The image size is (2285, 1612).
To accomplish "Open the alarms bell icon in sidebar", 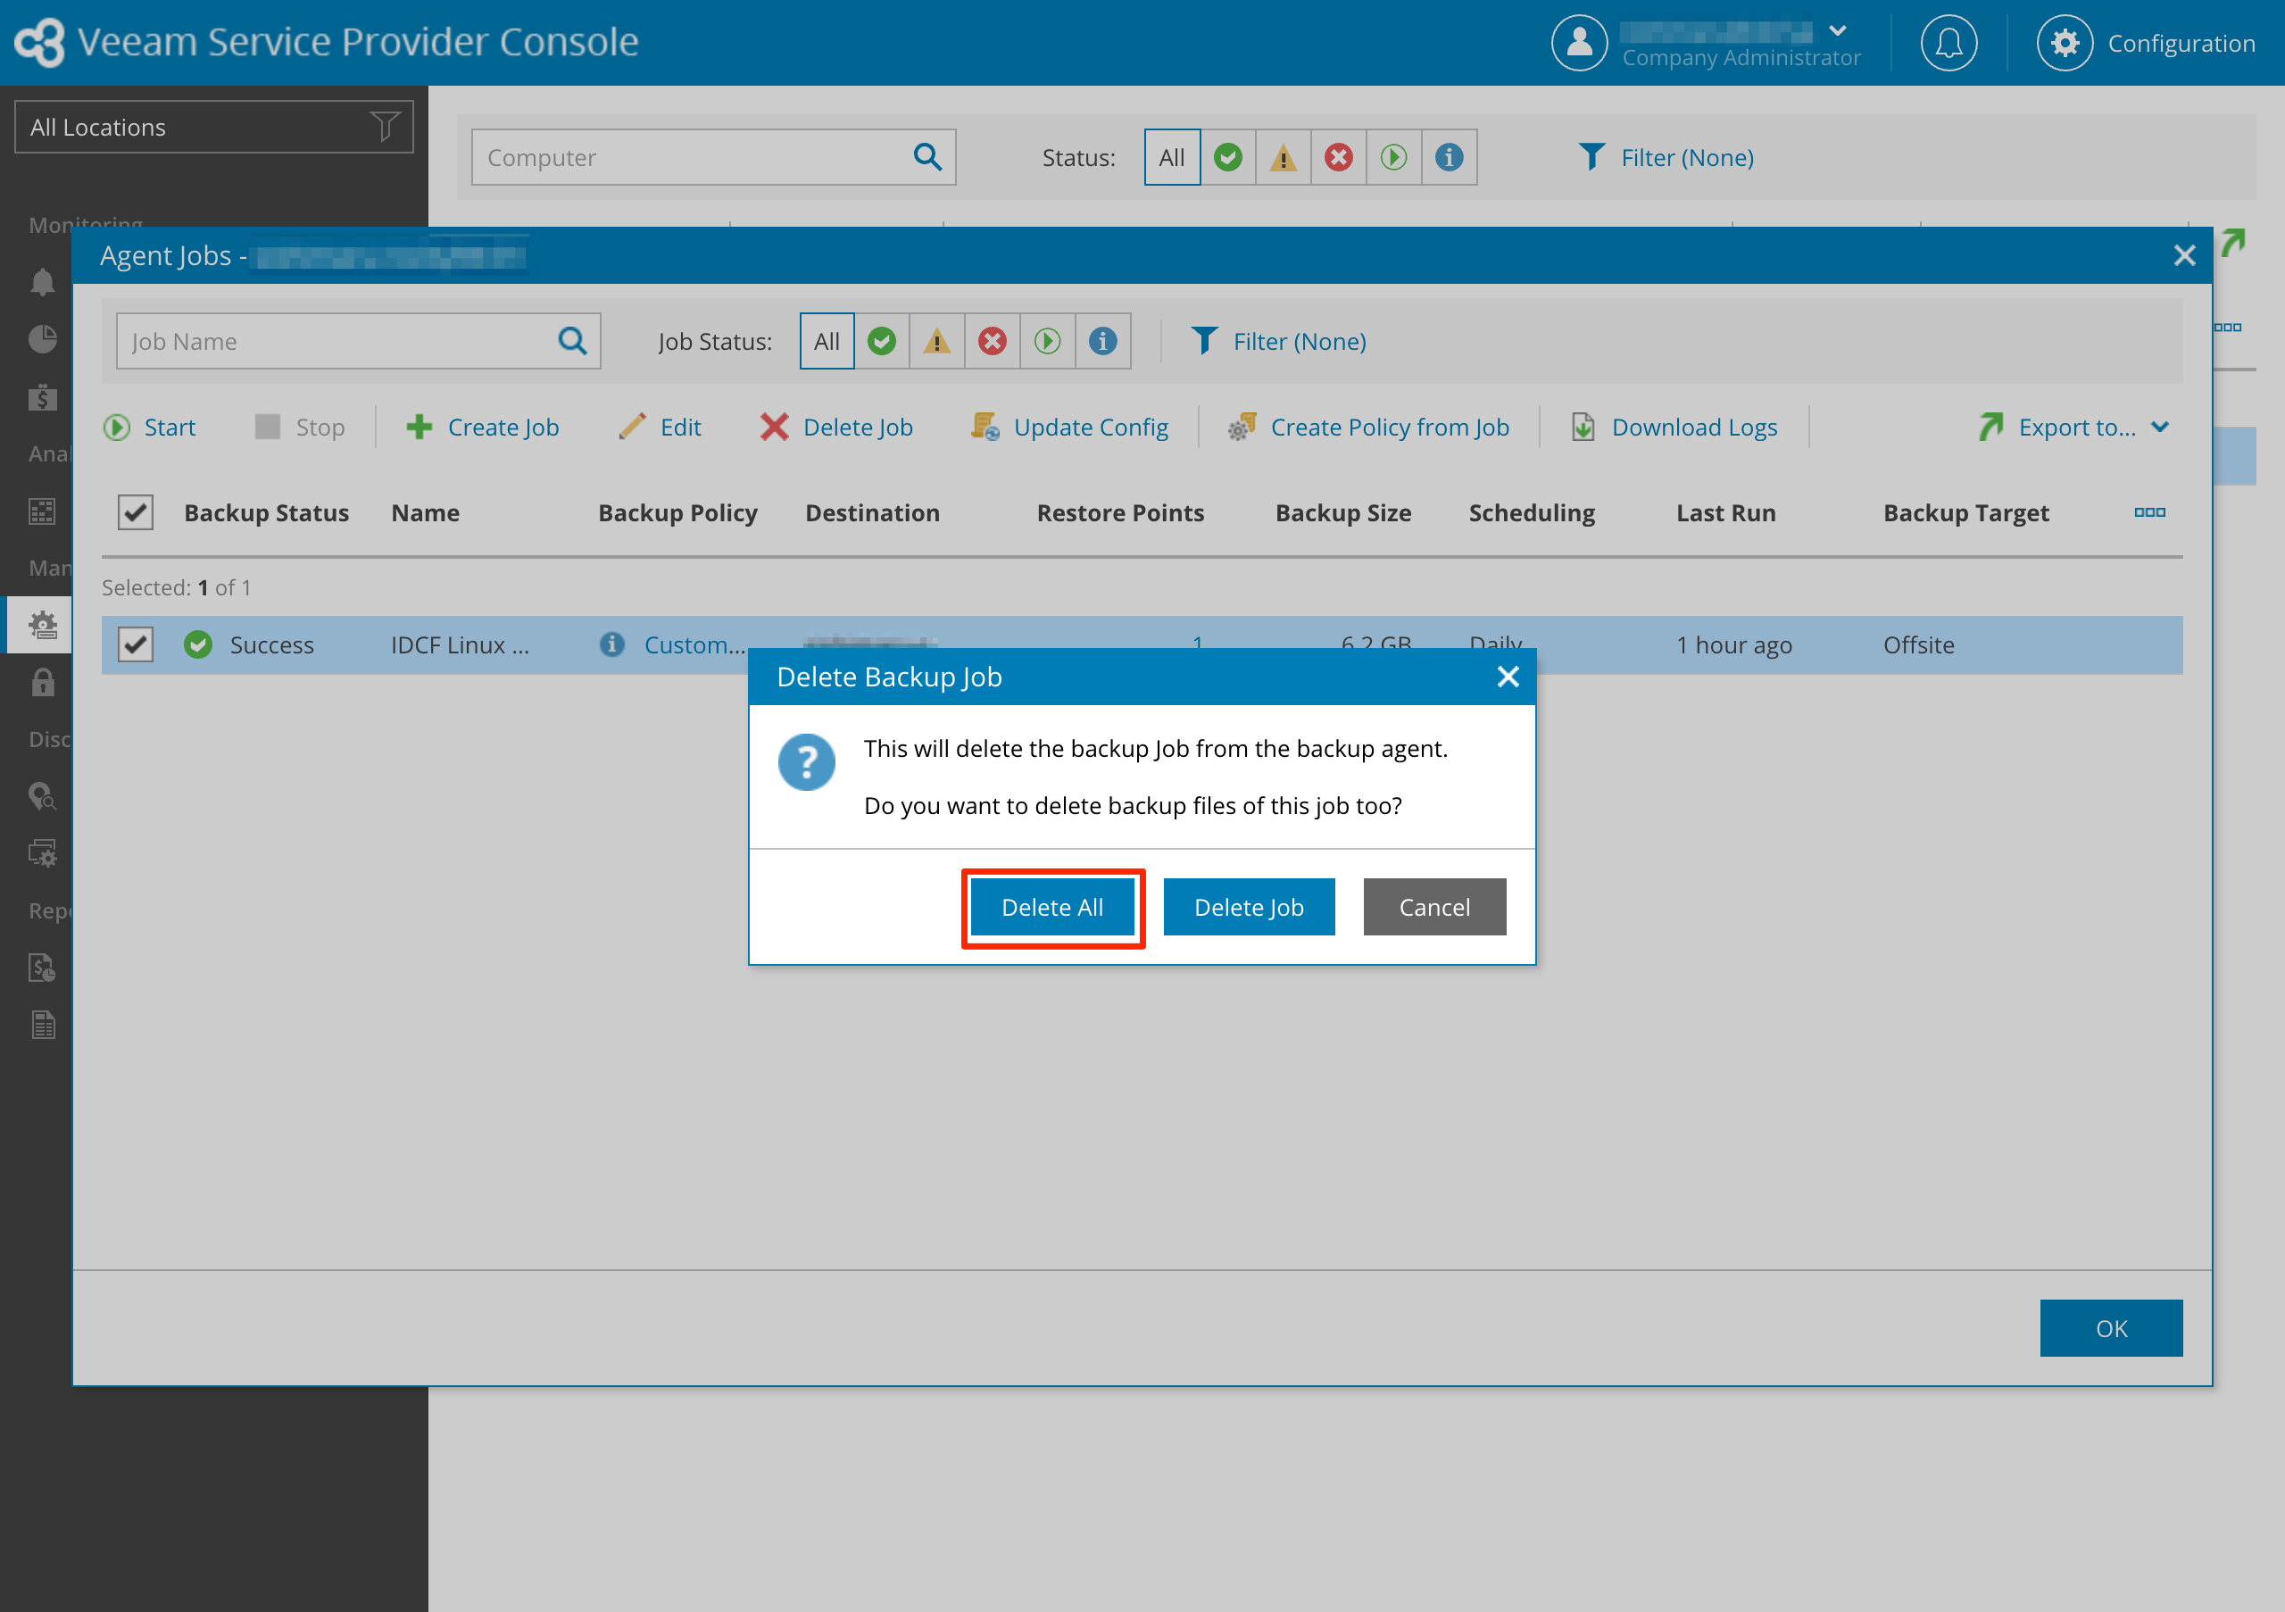I will (x=42, y=283).
